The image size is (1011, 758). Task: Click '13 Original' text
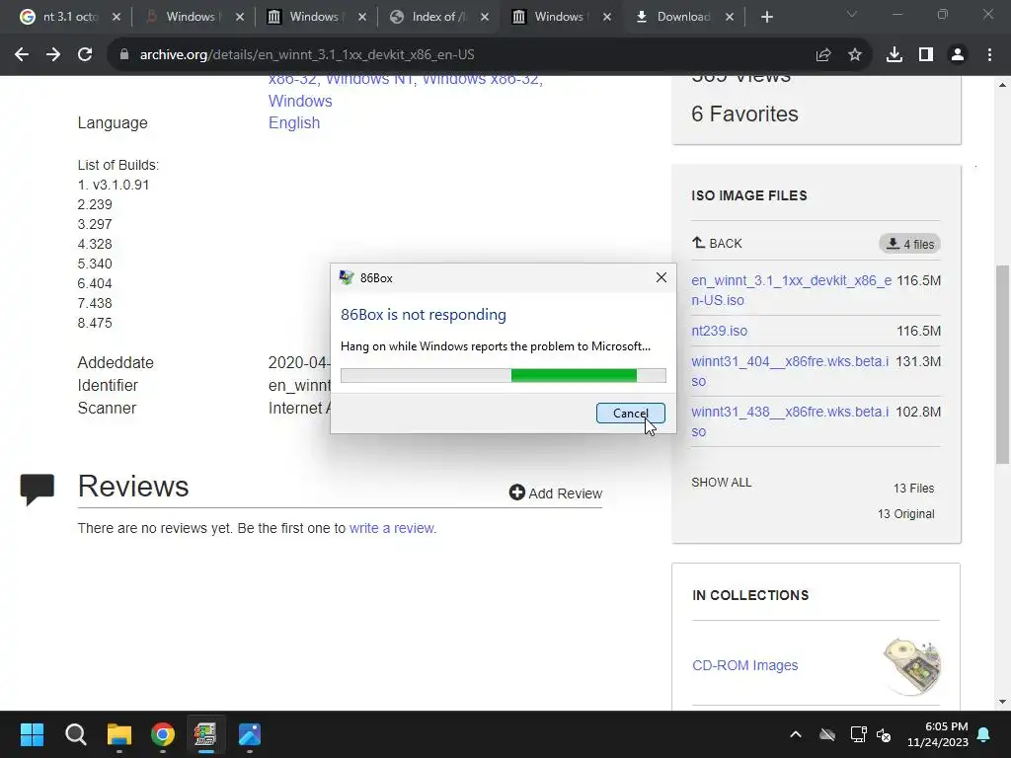(x=906, y=513)
